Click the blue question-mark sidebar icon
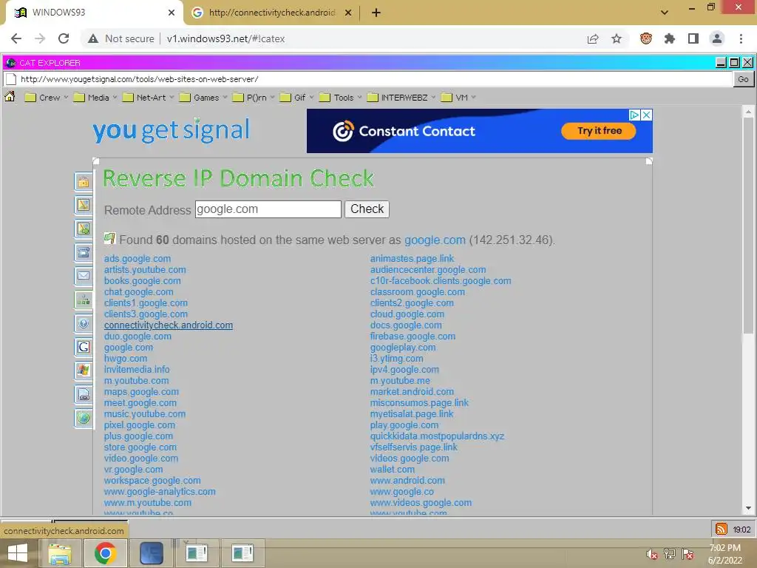 (84, 323)
